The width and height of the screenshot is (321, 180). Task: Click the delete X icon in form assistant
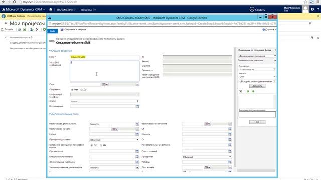[241, 91]
